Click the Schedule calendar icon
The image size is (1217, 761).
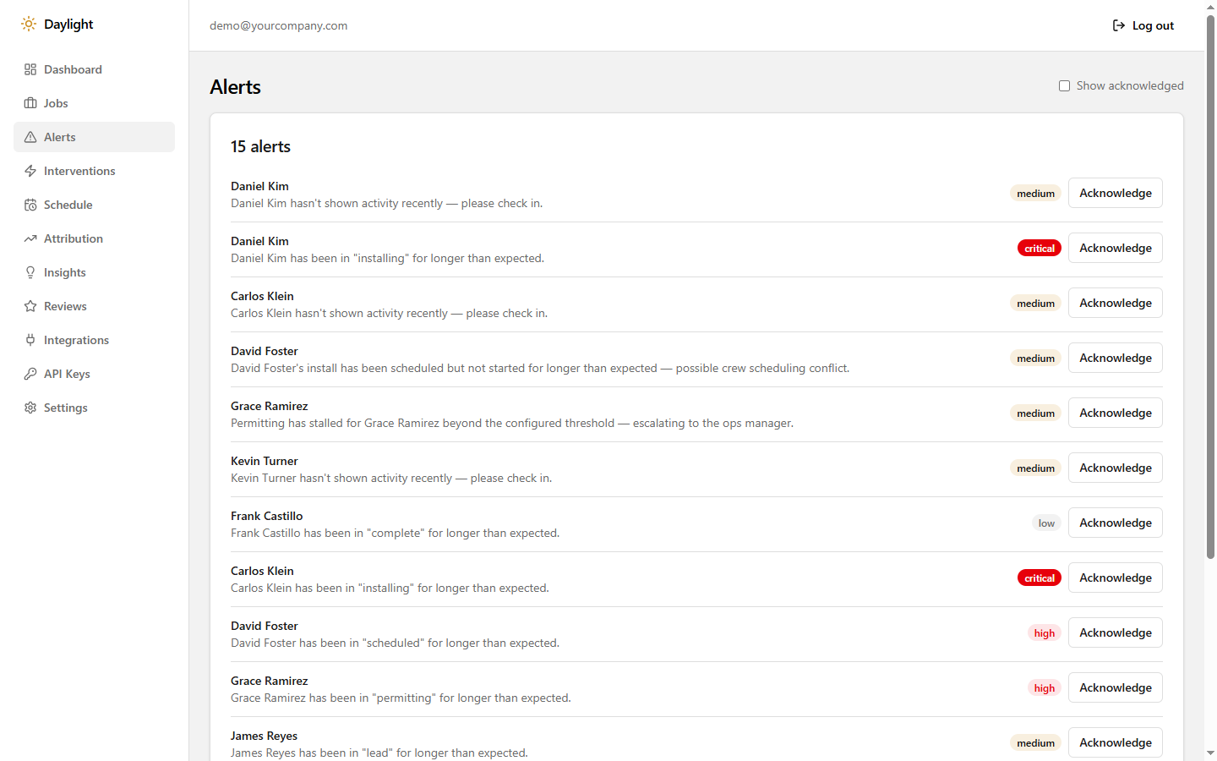(x=30, y=205)
